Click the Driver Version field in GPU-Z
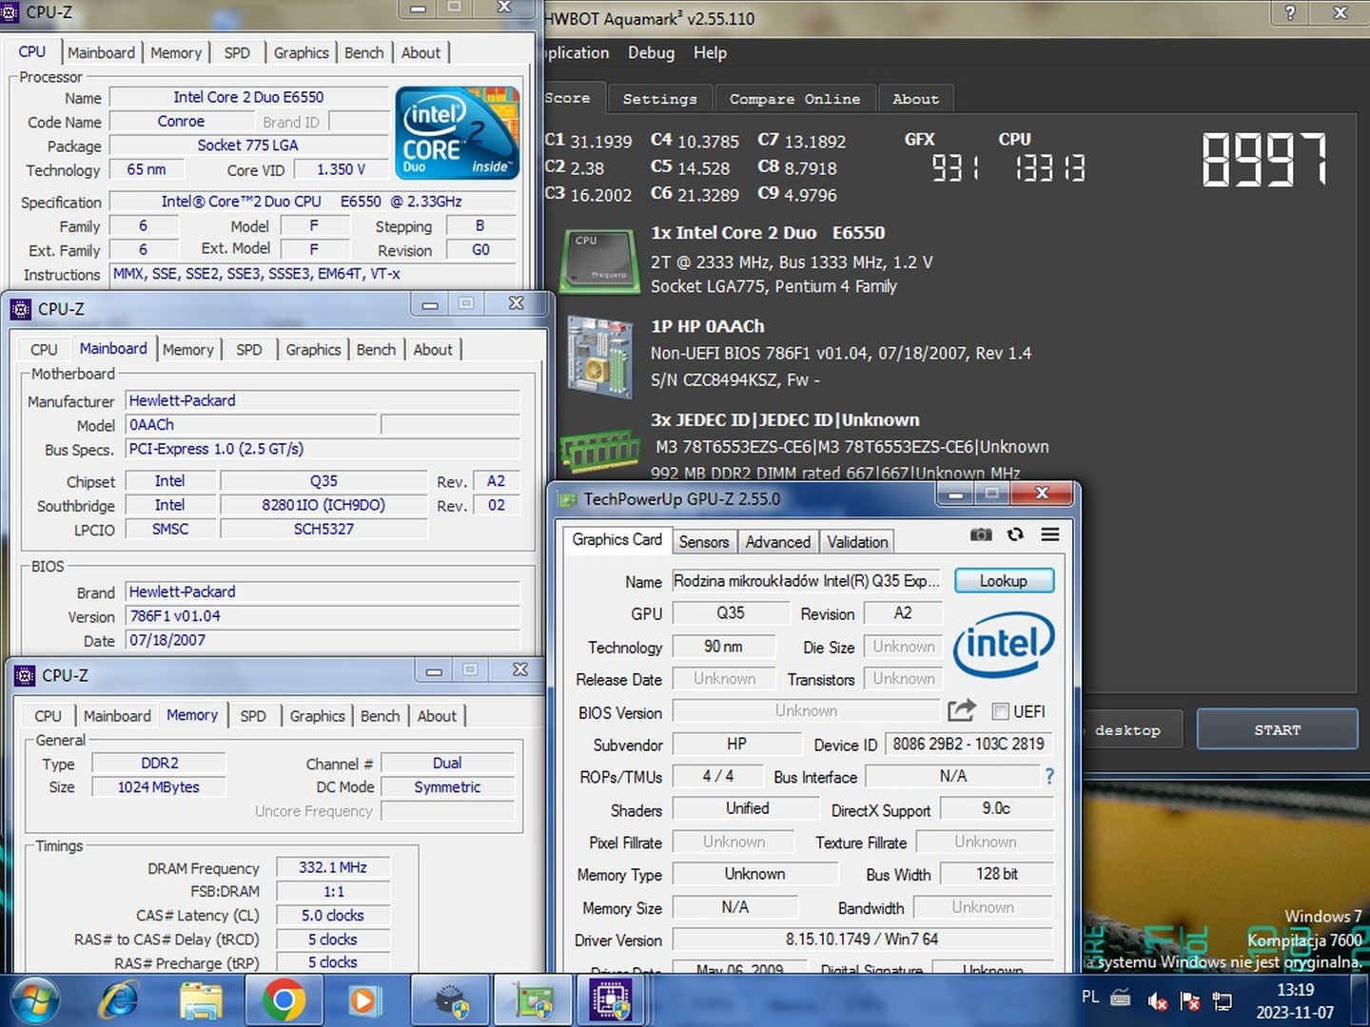This screenshot has width=1370, height=1027. [862, 940]
